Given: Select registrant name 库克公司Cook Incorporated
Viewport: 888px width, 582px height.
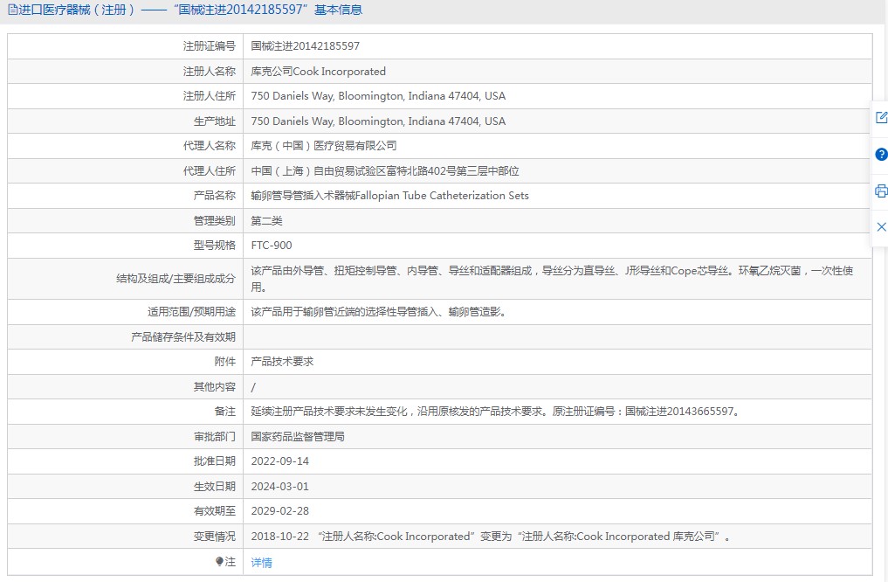Looking at the screenshot, I should click(x=318, y=72).
